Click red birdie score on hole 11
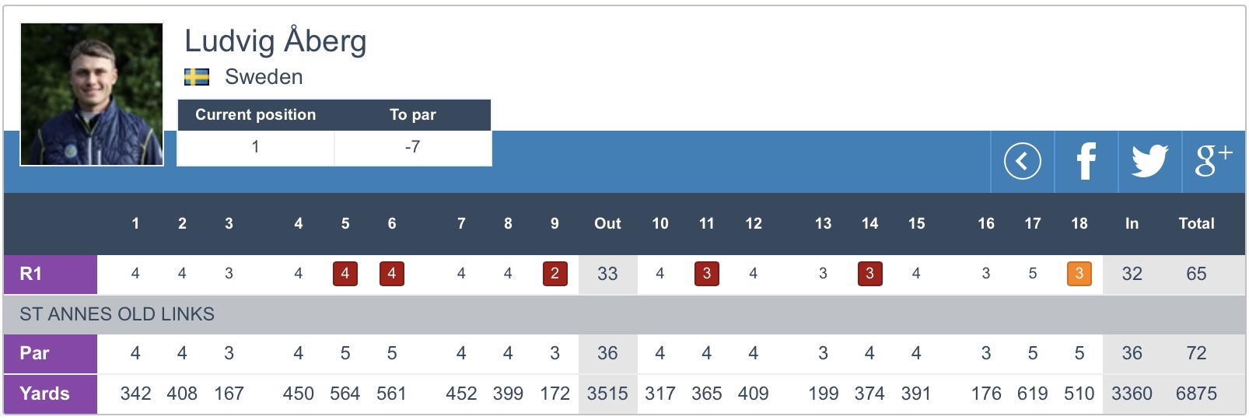Viewport: 1249px width, 420px height. (x=706, y=274)
